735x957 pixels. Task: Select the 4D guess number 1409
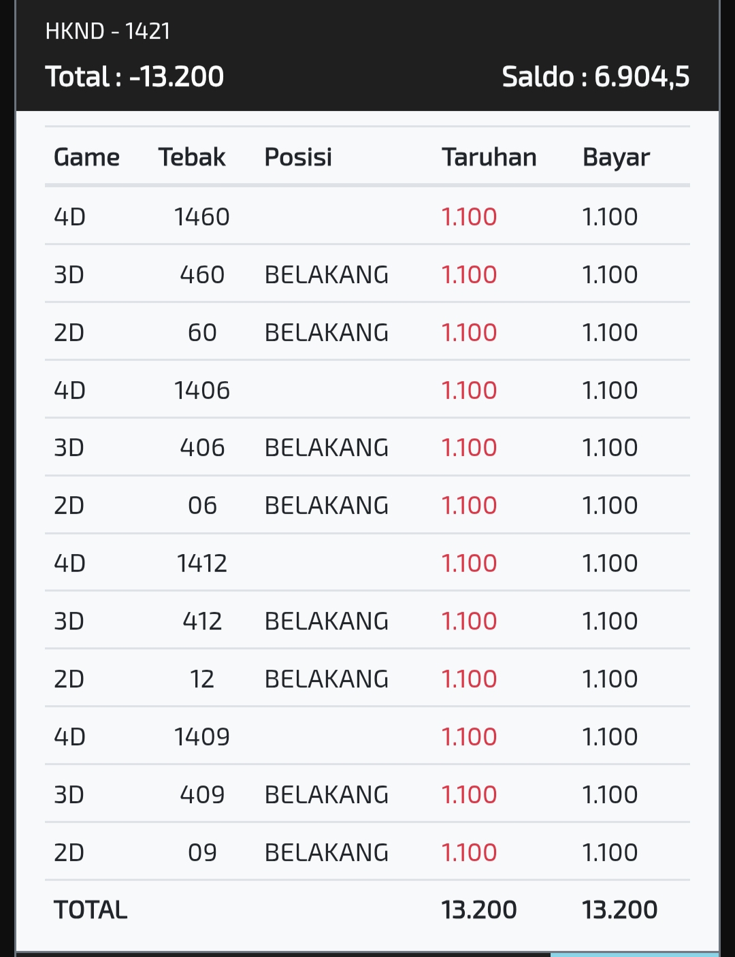click(x=202, y=737)
